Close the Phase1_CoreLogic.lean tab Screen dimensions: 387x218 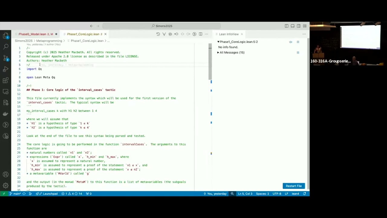point(105,34)
